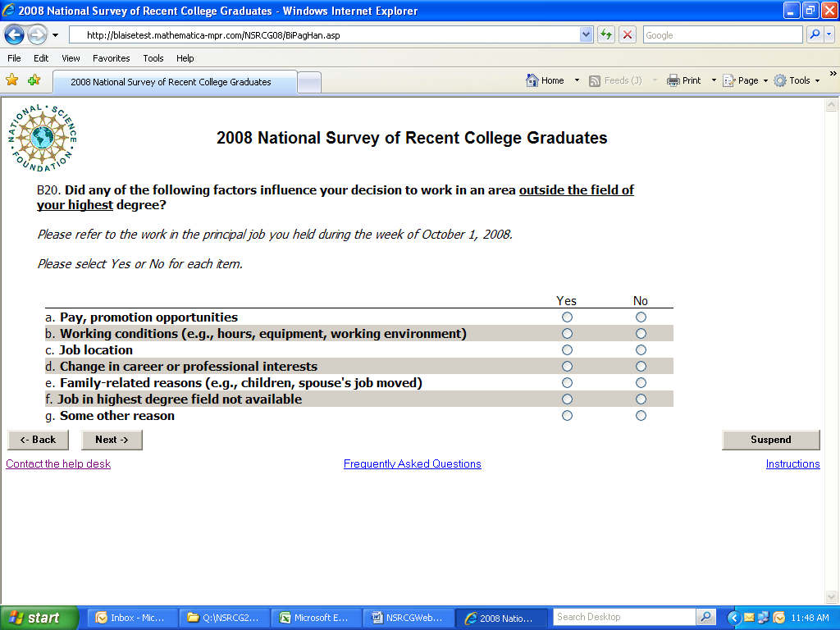Select No for Some other reason
Screen dimensions: 840x630
tap(641, 416)
